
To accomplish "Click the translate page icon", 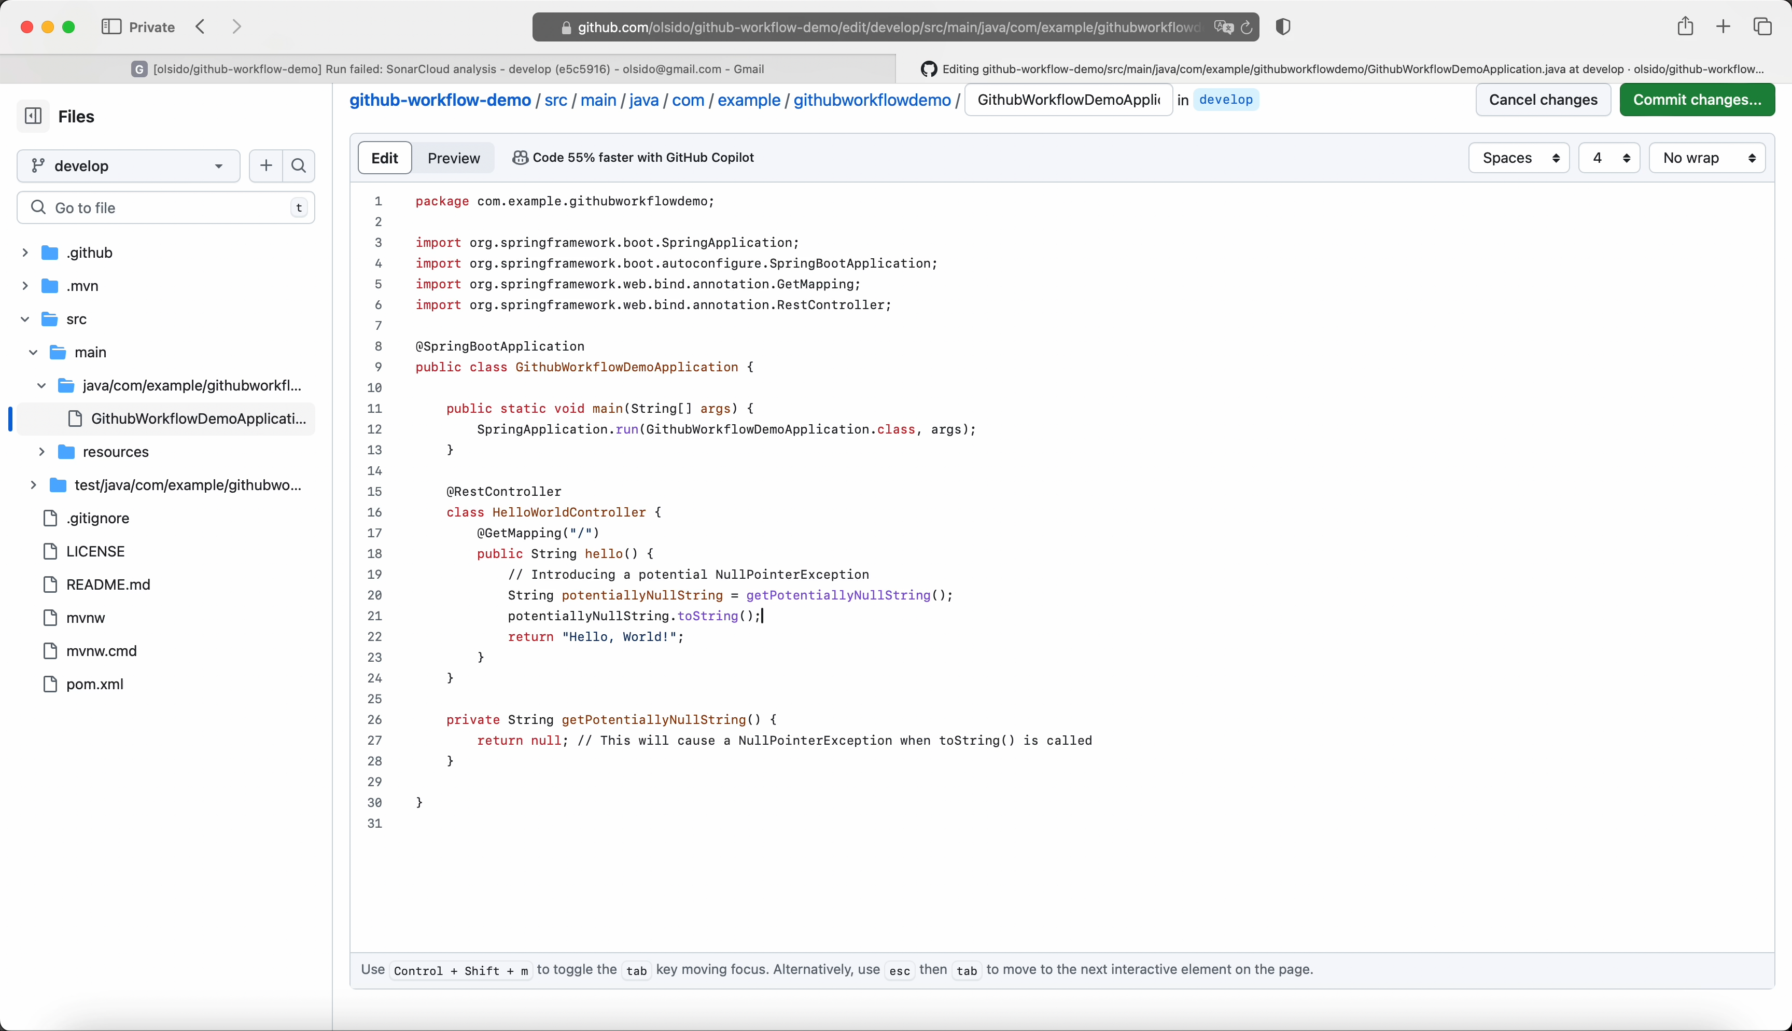I will 1223,27.
